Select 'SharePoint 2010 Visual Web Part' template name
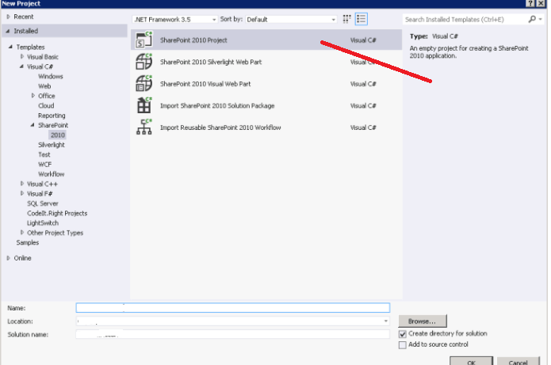This screenshot has height=365, width=551. pyautogui.click(x=205, y=84)
